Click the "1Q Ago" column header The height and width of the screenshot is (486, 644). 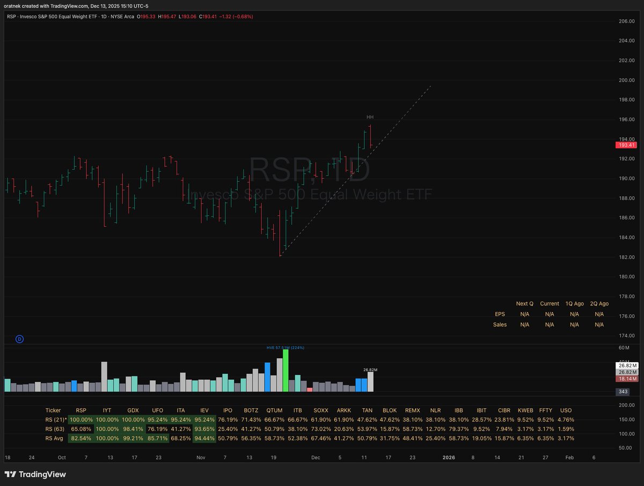[x=574, y=303]
